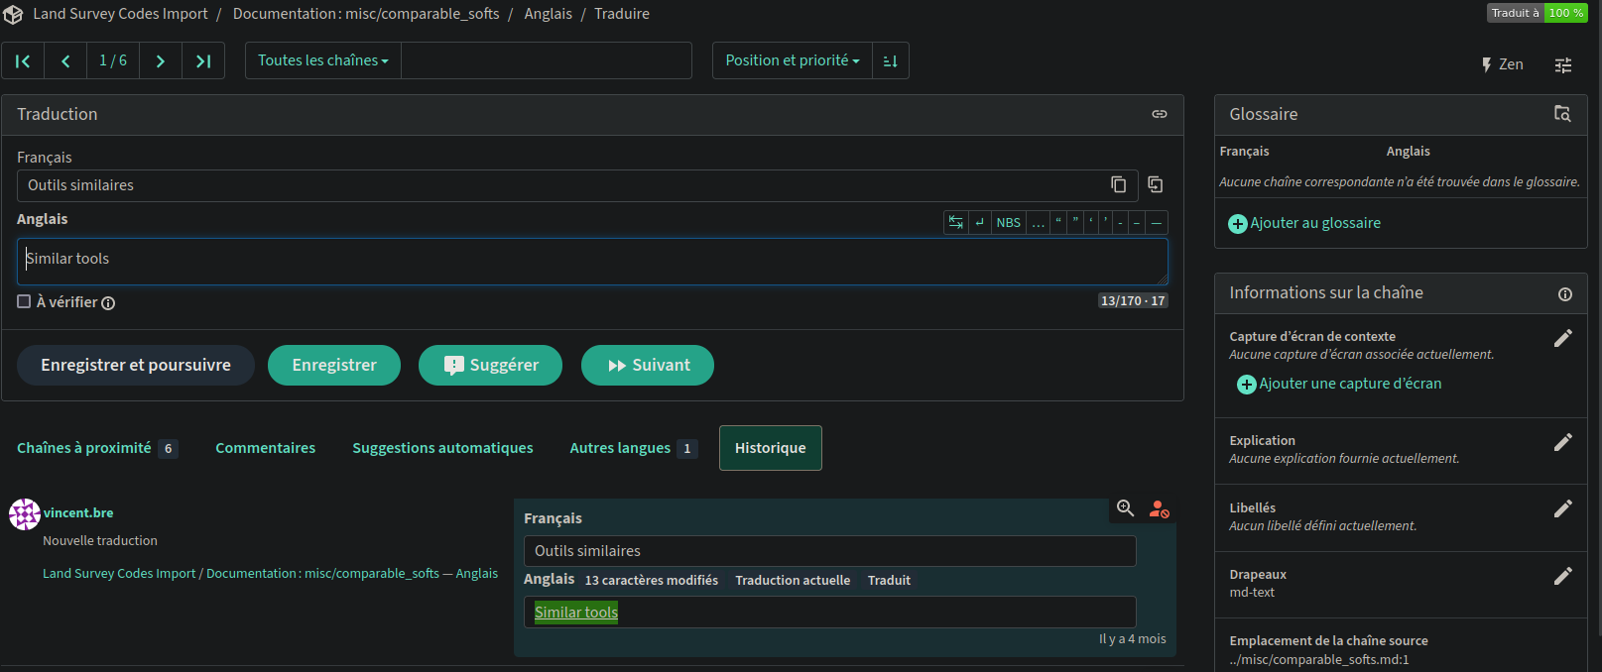1602x672 pixels.
Task: Edit the Libellés labels
Action: click(x=1563, y=508)
